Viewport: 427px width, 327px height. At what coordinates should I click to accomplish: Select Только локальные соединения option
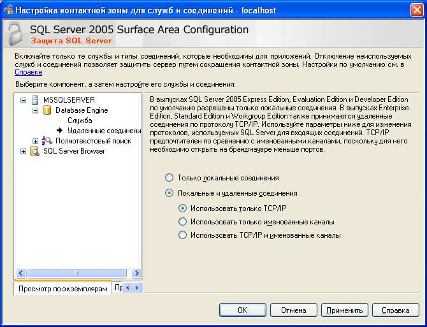[x=169, y=178]
